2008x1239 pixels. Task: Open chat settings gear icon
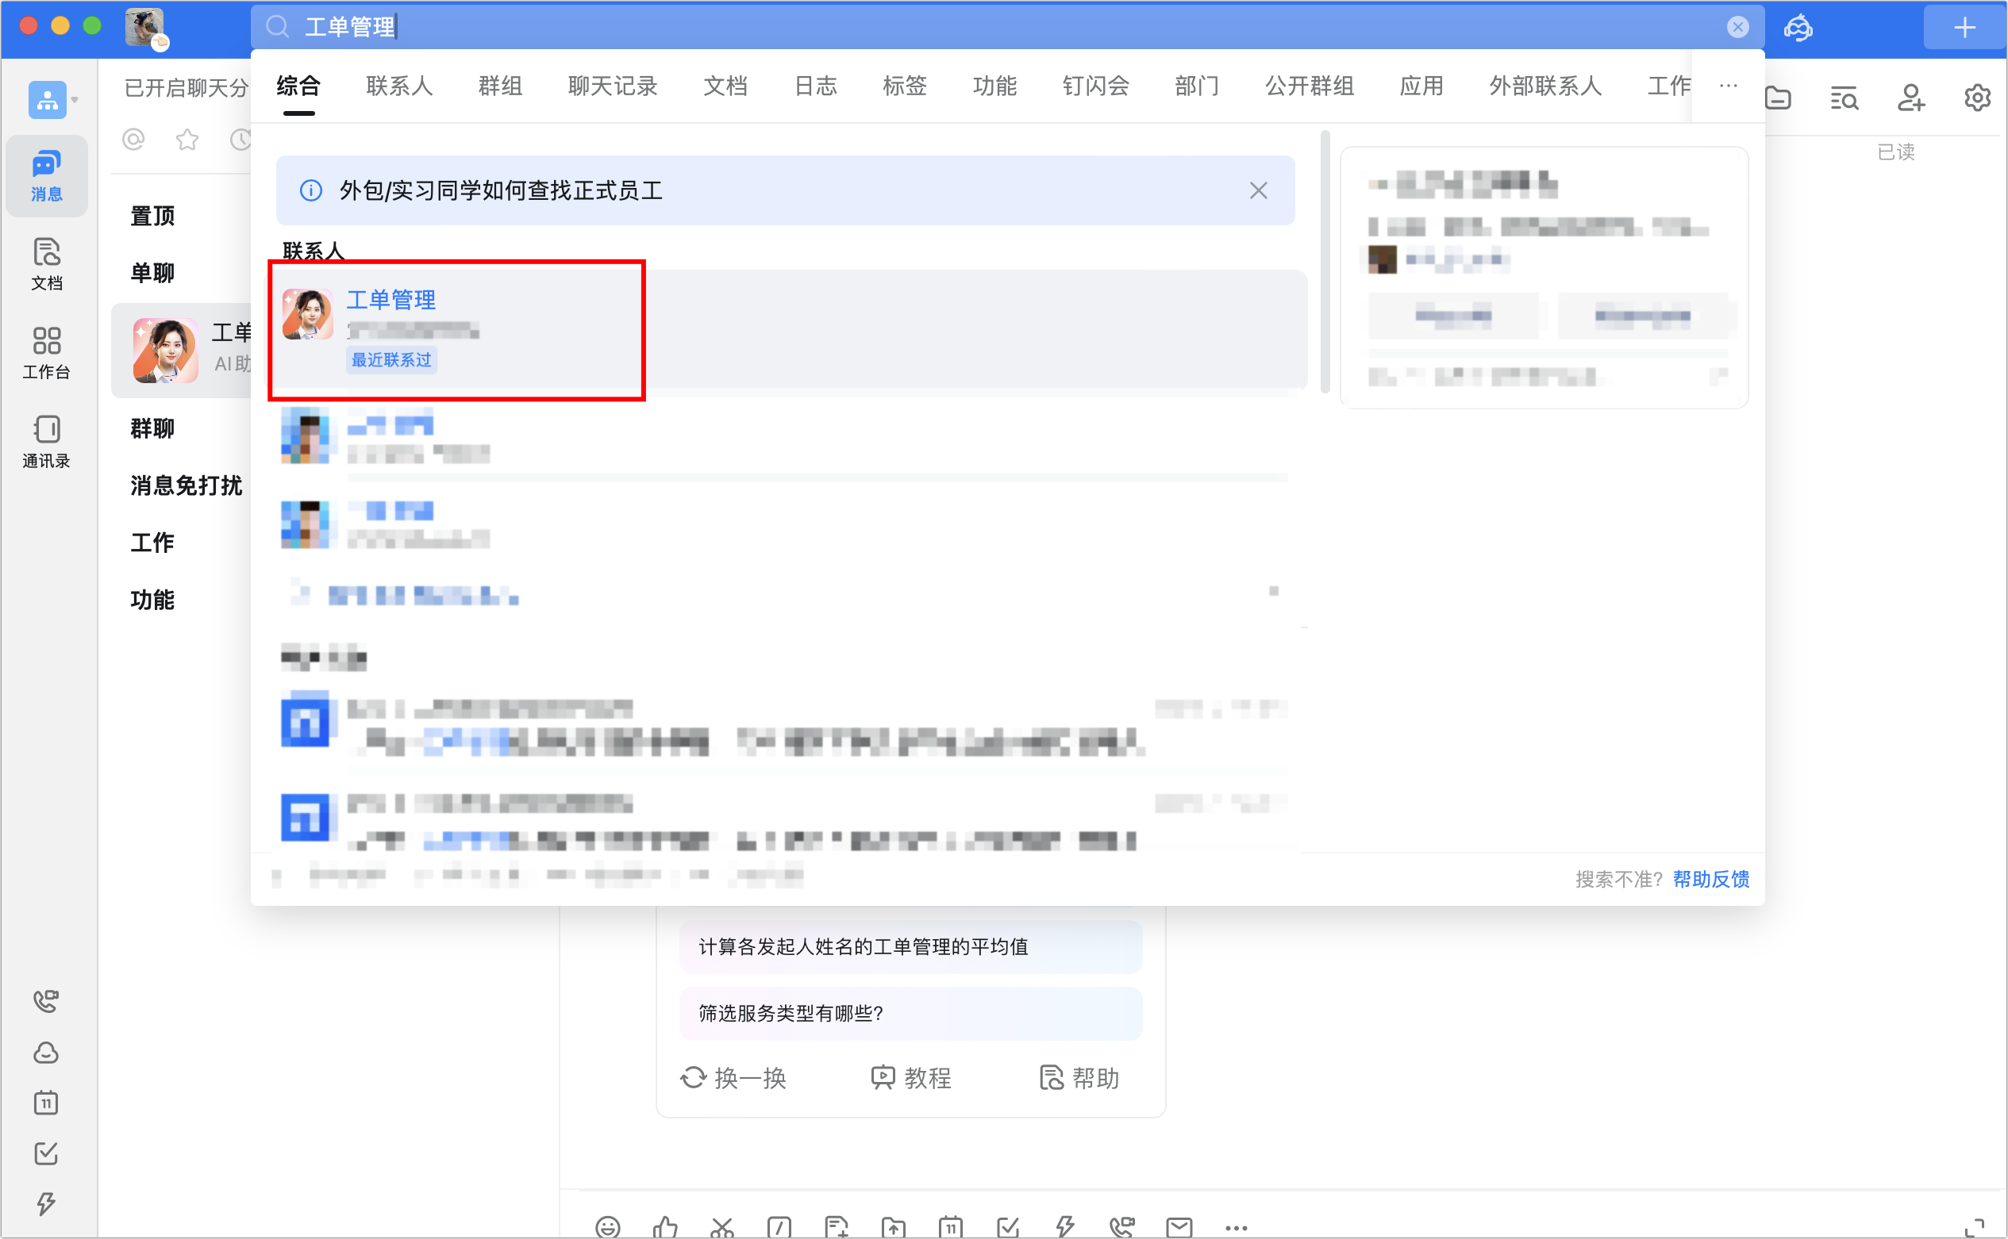coord(1978,98)
